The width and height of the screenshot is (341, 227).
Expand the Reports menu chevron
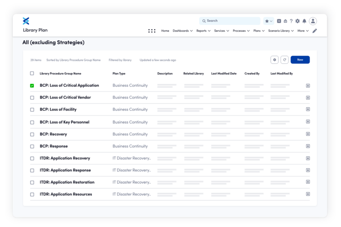coord(209,31)
